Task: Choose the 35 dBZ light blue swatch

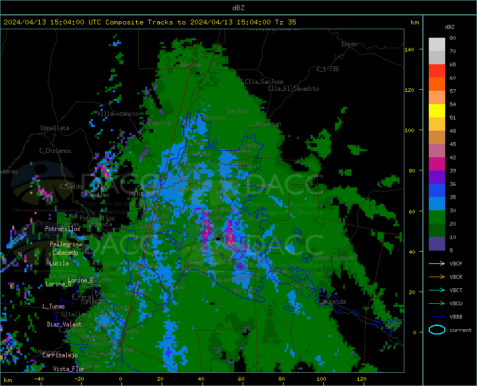Action: click(x=437, y=204)
